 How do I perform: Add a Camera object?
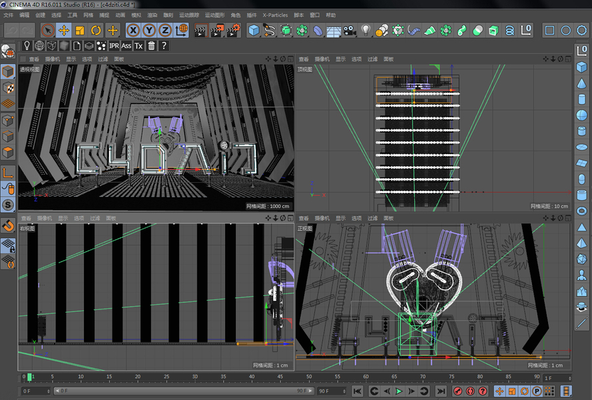click(x=350, y=30)
